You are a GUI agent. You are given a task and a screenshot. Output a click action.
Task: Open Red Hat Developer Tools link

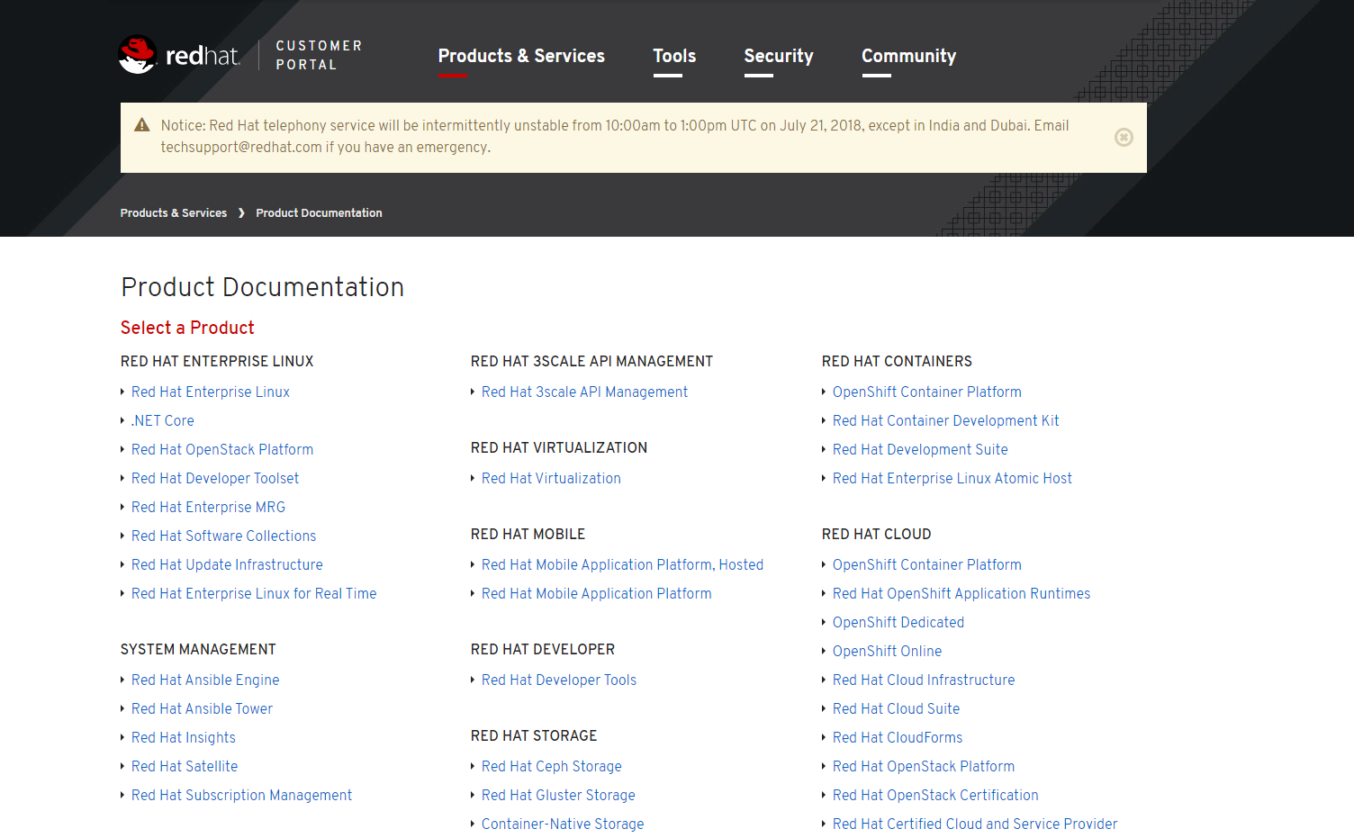(x=559, y=680)
